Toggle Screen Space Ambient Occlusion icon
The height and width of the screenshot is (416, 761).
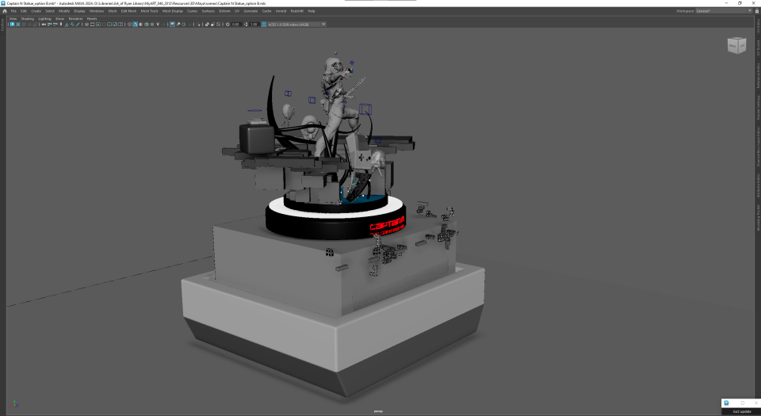(172, 25)
